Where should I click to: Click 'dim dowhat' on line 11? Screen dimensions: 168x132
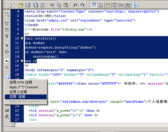click(x=35, y=43)
